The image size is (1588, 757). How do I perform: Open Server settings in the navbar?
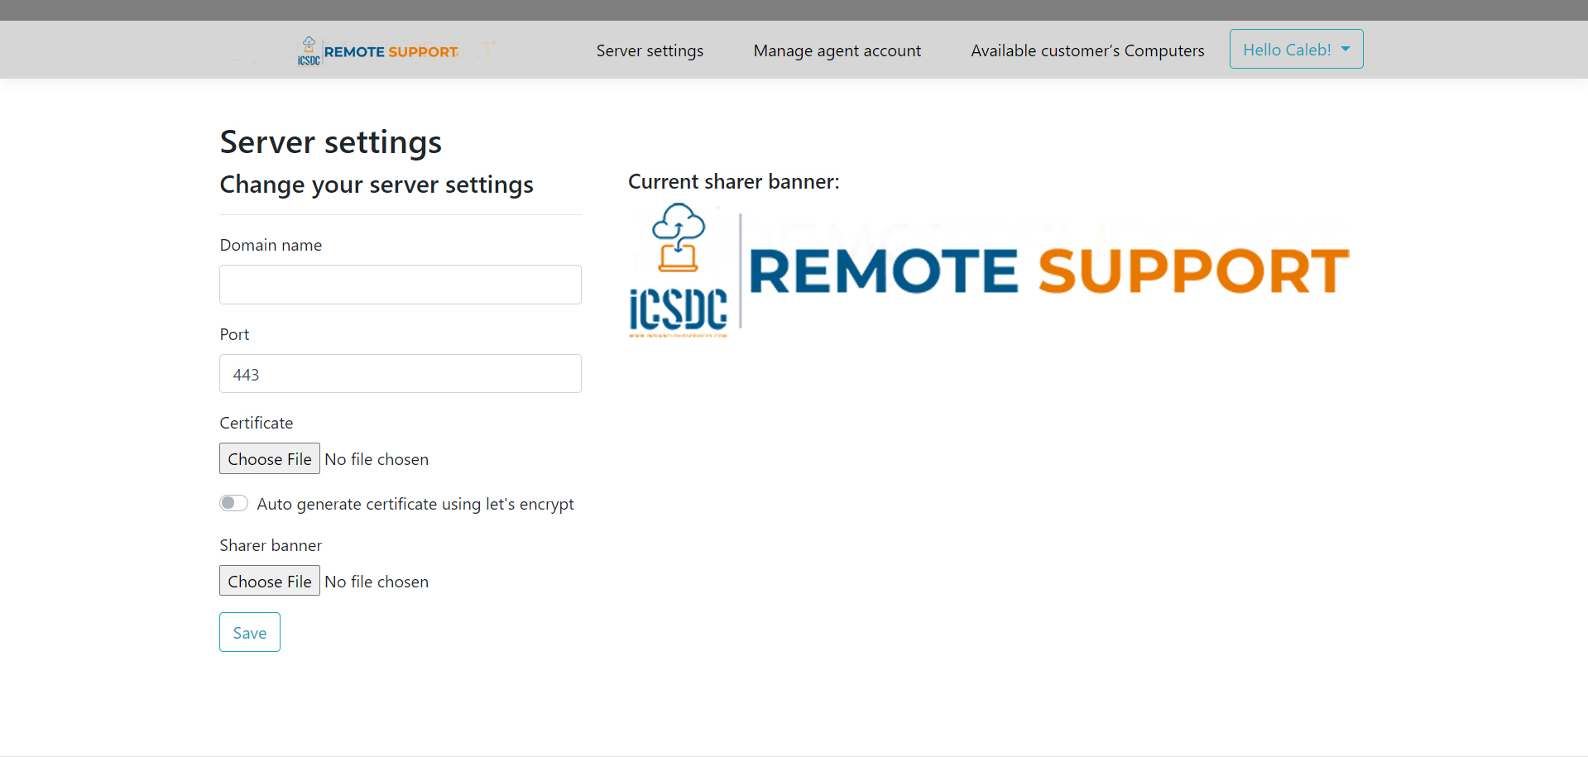click(x=650, y=50)
